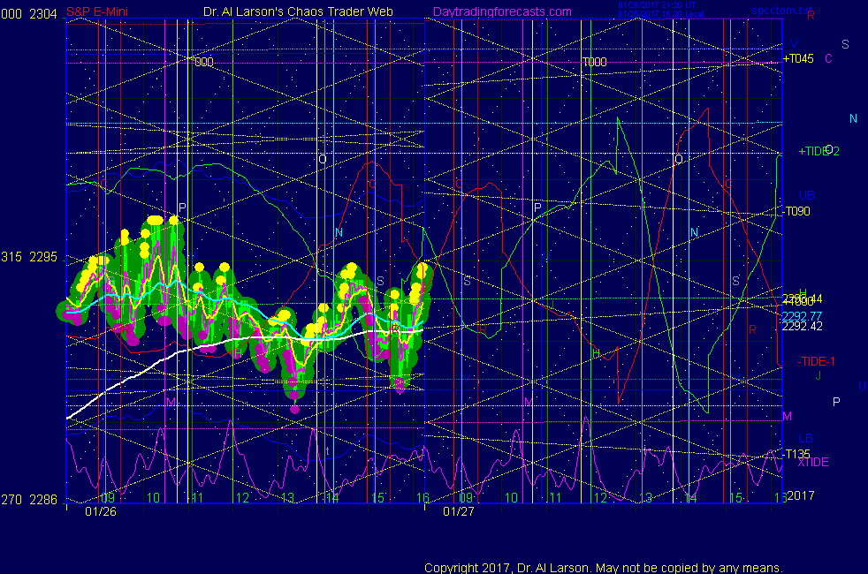
Task: Click the white P legend letter below U
Action: click(836, 402)
